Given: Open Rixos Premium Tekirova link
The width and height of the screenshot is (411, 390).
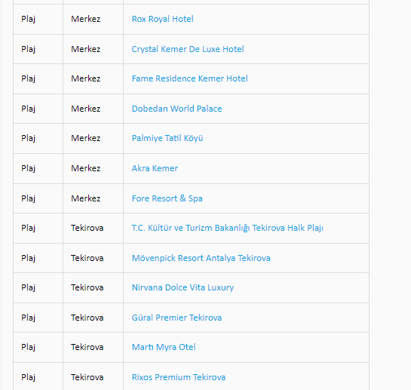Looking at the screenshot, I should pyautogui.click(x=179, y=377).
